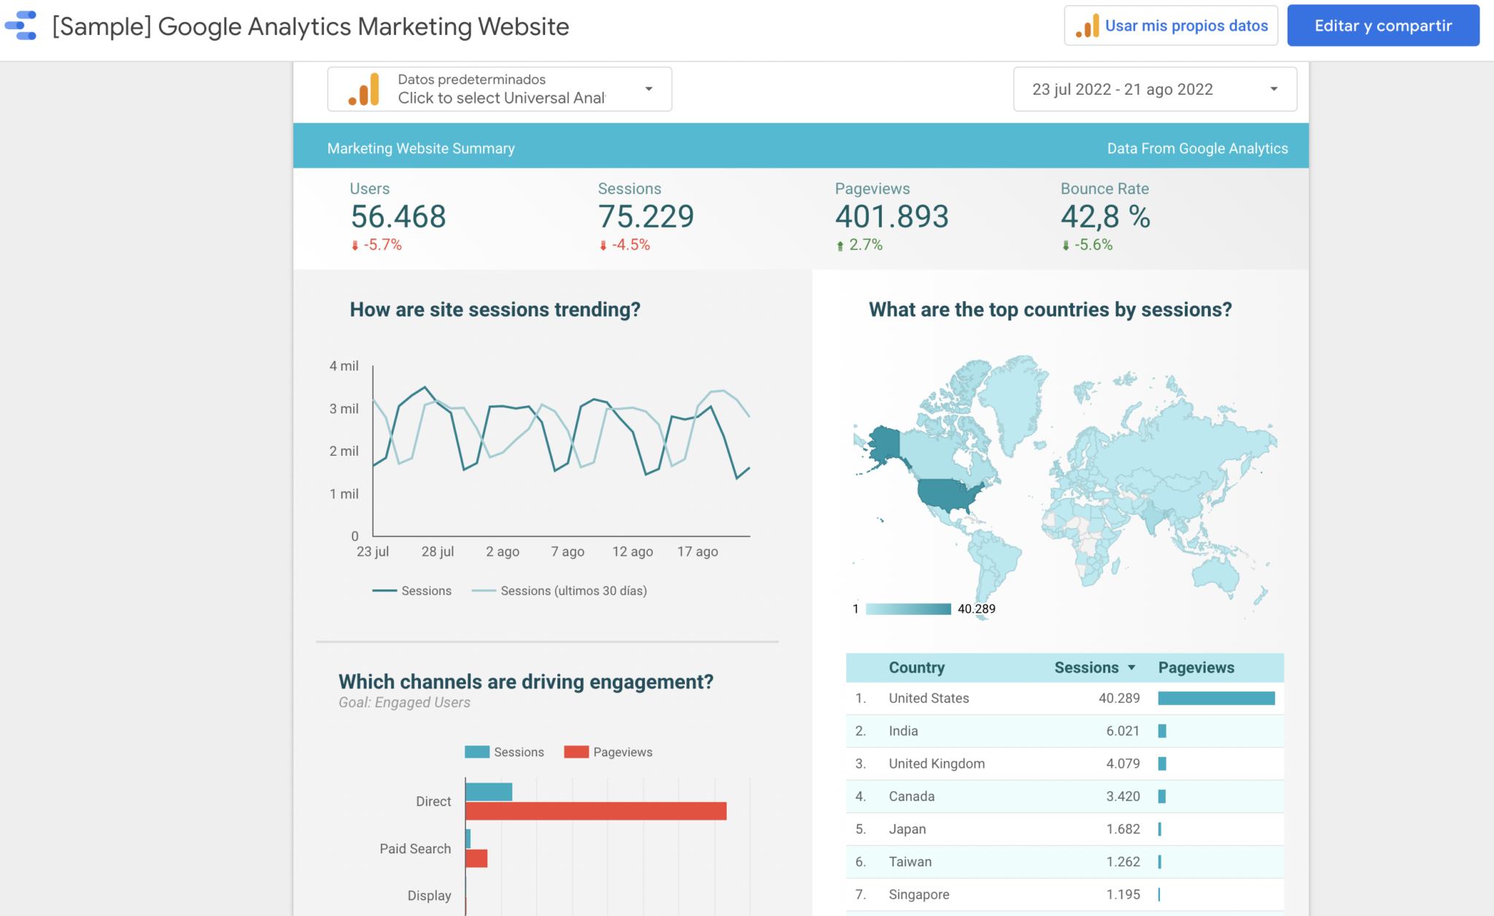Click the analytics icon in Usar mis propios datos

[x=1087, y=26]
